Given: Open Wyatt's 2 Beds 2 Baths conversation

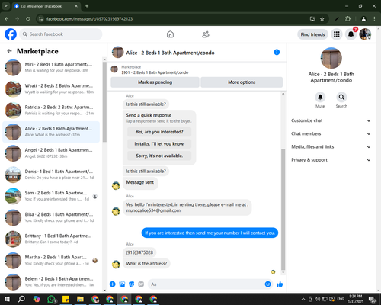Looking at the screenshot, I should point(51,89).
